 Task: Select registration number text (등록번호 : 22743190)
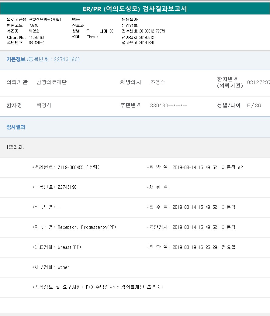53,59
